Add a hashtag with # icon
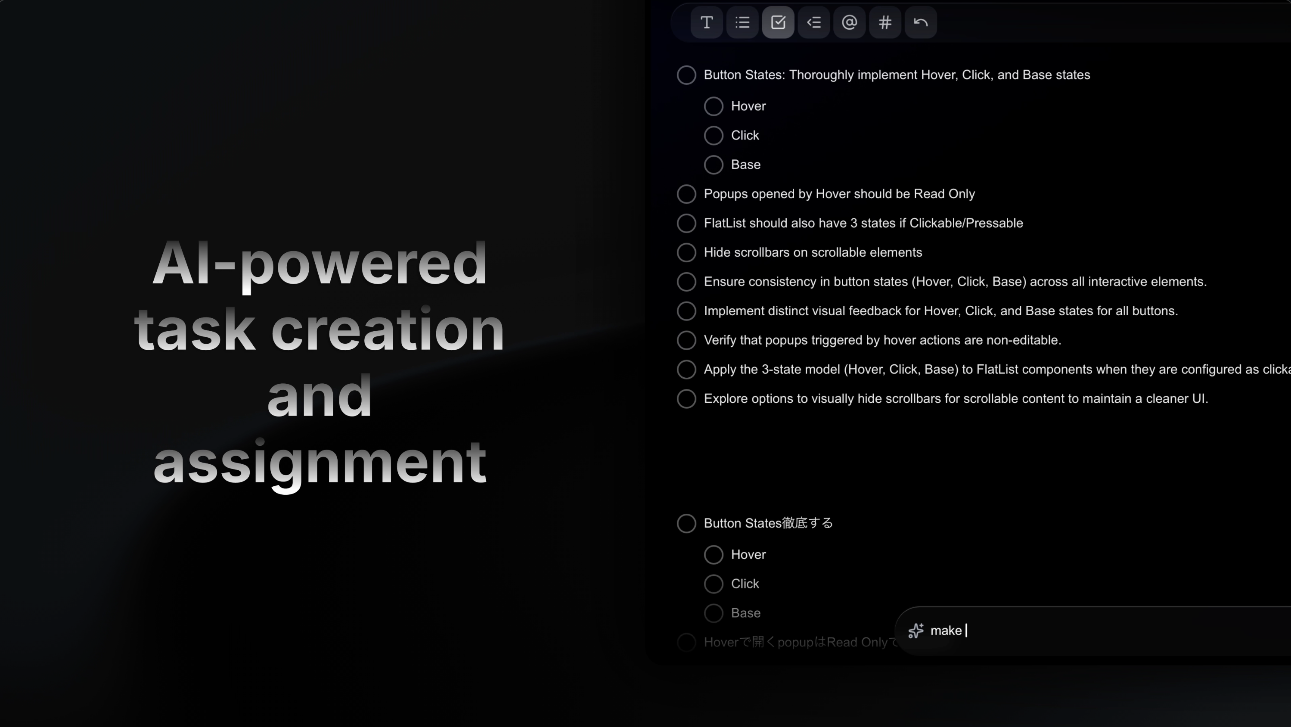Screen dimensions: 1291x727 point(884,22)
